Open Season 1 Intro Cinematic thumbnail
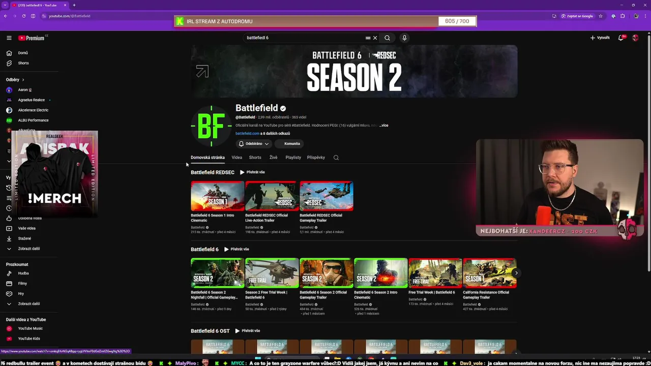The height and width of the screenshot is (366, 651). [218, 196]
